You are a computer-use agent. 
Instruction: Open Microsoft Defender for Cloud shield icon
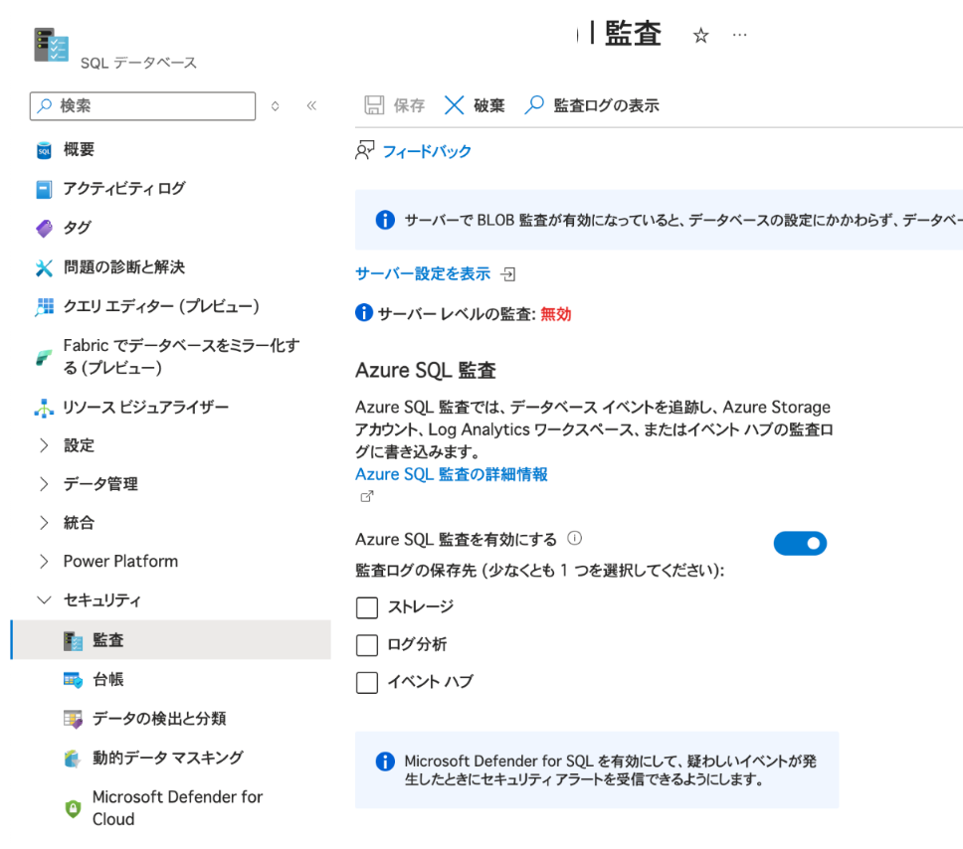tap(73, 808)
